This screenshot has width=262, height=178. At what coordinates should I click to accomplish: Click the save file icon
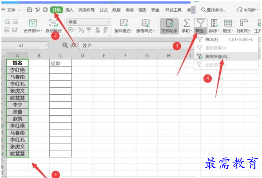(30, 10)
